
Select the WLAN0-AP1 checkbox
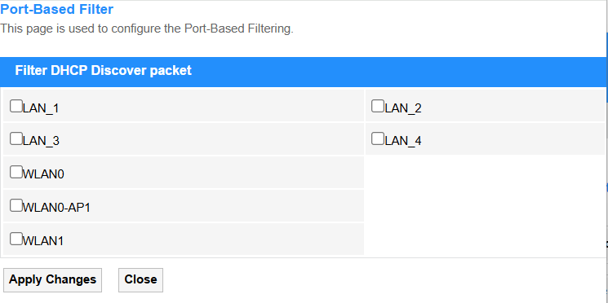point(16,205)
